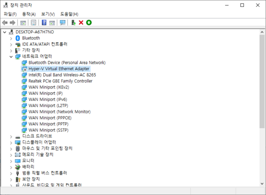Select WAN Miniport (IPv6)
The image size is (266, 195).
[x=48, y=100]
